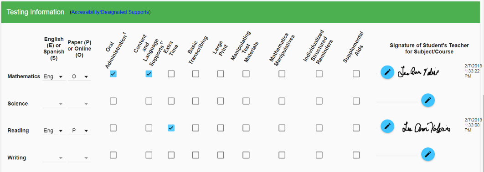Click the Mathematics signature pencil edit icon
Image resolution: width=484 pixels, height=172 pixels.
coord(387,72)
